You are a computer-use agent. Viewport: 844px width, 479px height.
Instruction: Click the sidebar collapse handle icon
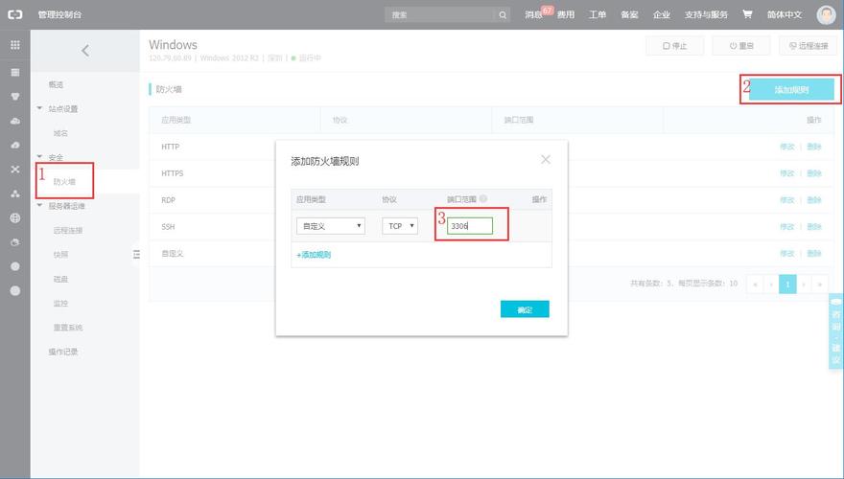[136, 254]
